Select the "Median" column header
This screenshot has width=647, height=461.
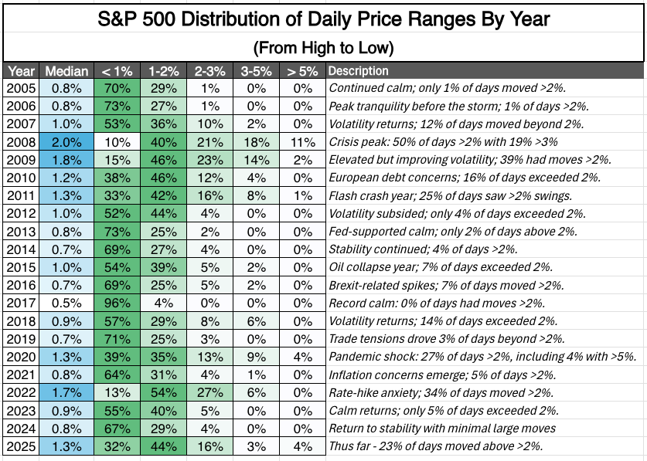pyautogui.click(x=66, y=71)
